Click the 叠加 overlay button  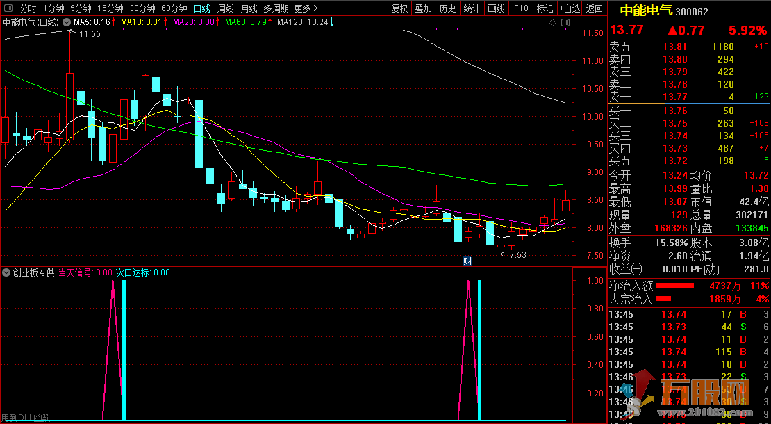tap(424, 8)
